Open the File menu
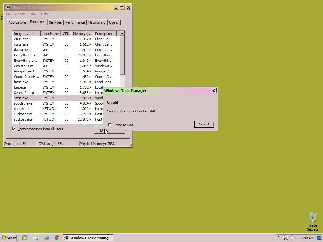Viewport: 323px width, 242px height. point(9,14)
